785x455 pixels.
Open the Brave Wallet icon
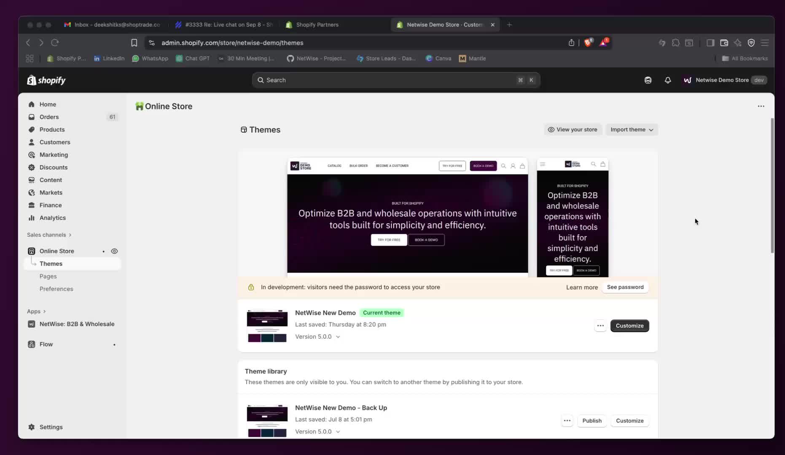(x=724, y=43)
